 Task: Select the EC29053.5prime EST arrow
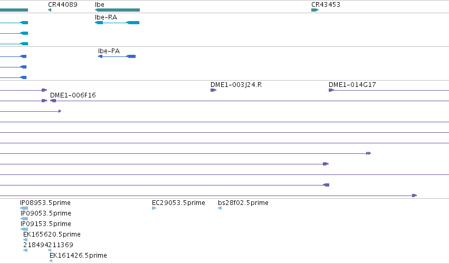pos(154,208)
